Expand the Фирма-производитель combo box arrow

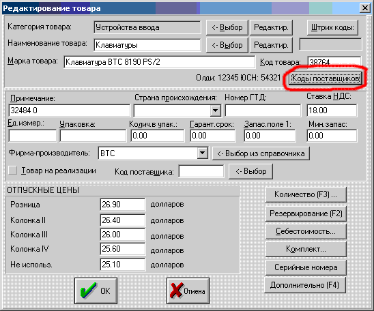(202, 153)
